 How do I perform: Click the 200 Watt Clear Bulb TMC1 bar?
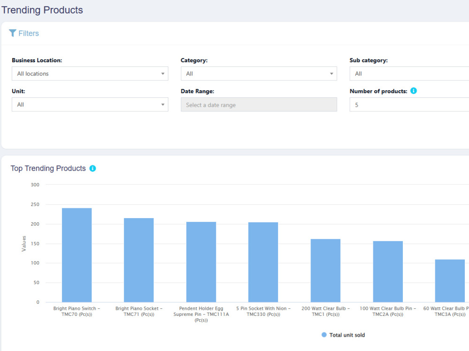325,271
